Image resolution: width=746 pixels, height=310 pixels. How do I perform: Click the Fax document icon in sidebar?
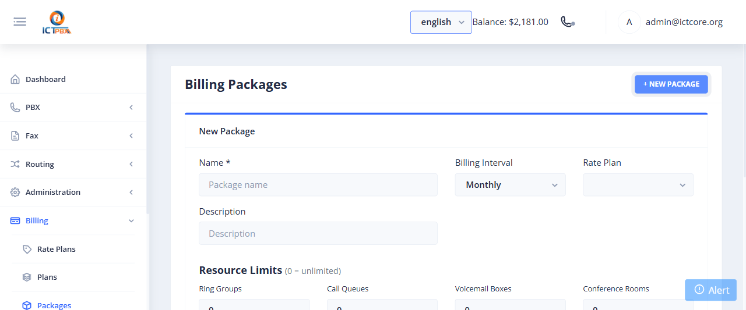15,136
